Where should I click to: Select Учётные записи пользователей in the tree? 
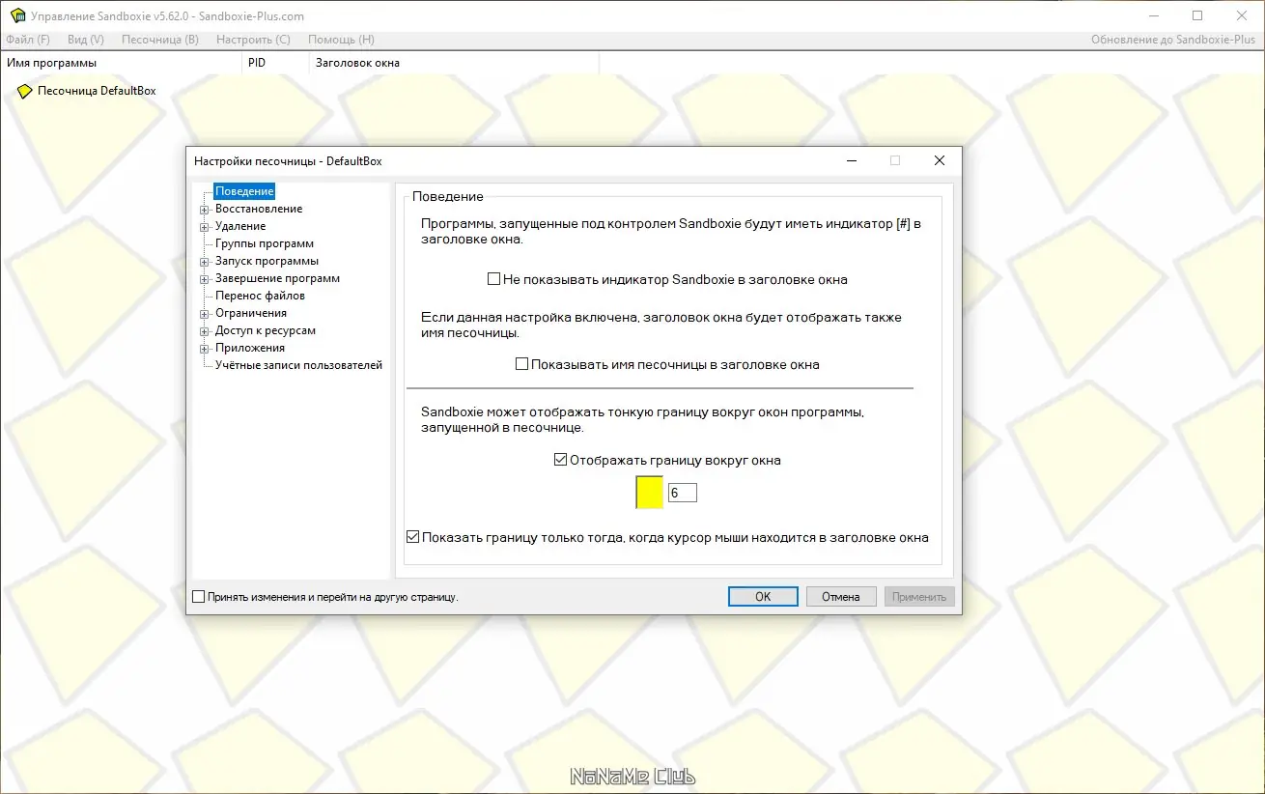(298, 365)
